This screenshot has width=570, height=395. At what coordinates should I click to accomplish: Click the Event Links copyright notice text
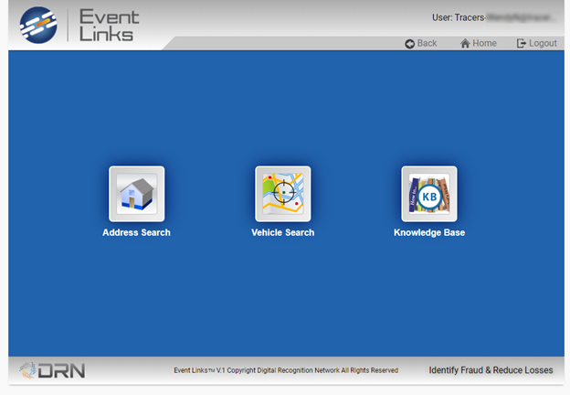click(286, 370)
